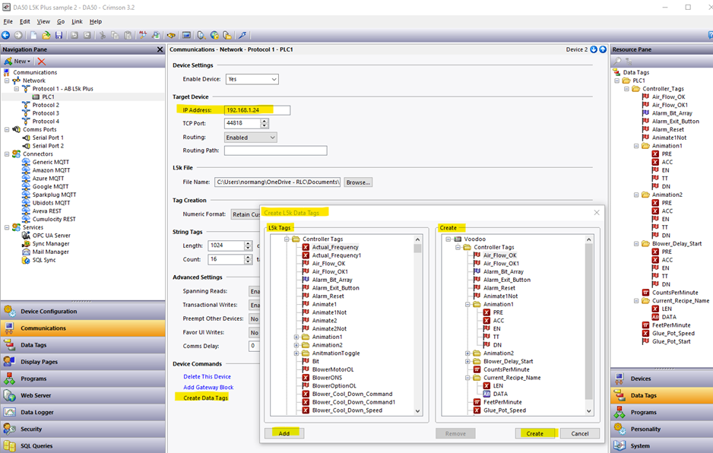The height and width of the screenshot is (453, 713).
Task: Open the Enable Device dropdown
Action: pyautogui.click(x=252, y=79)
